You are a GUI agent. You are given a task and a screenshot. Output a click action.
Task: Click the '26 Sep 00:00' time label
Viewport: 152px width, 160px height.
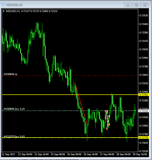74,154
